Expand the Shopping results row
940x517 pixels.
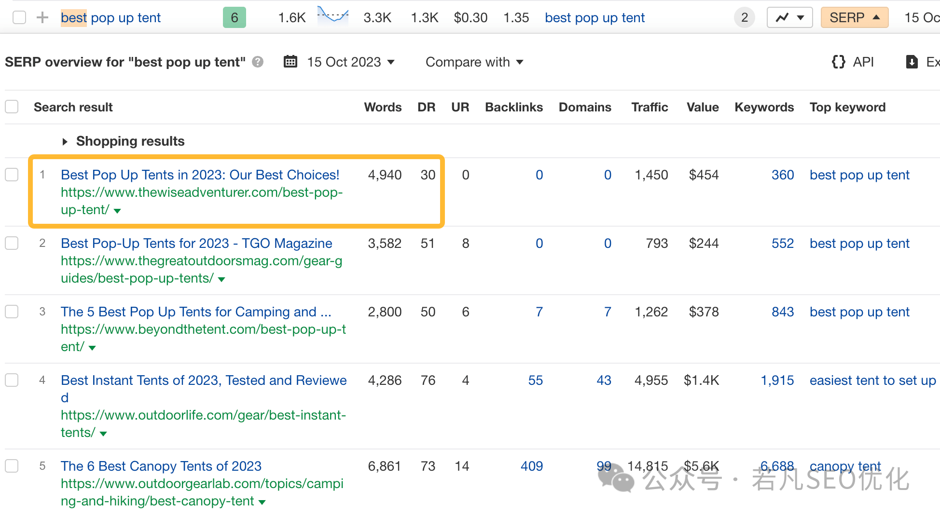coord(124,141)
